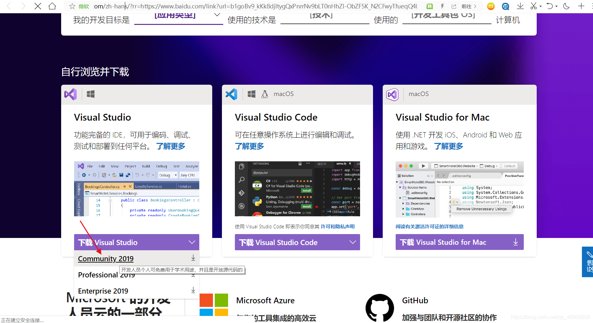Click download arrow on Visual Studio for Mac
Image resolution: width=593 pixels, height=323 pixels.
coord(516,242)
